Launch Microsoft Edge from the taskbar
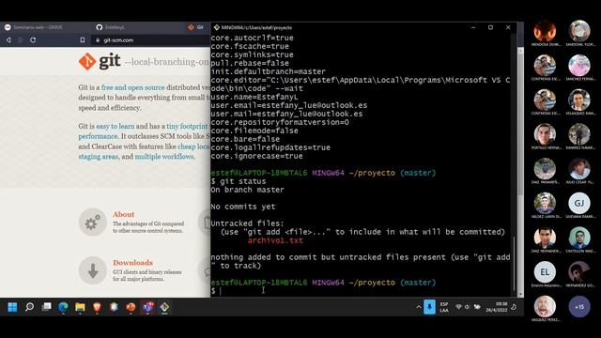 (63, 307)
